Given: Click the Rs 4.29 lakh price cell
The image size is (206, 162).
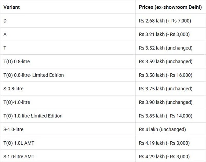Looking at the screenshot, I should (164, 157).
